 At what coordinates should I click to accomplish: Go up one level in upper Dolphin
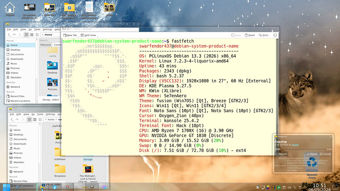tap(14, 35)
